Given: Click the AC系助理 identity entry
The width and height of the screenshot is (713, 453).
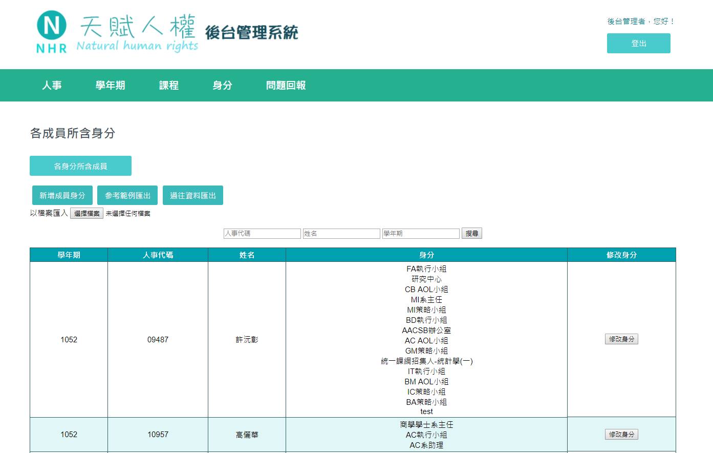Looking at the screenshot, I should tap(426, 445).
